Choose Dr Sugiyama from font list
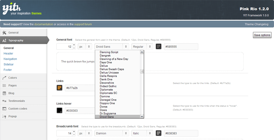Viewport: 274px width, 140px height. [118, 113]
